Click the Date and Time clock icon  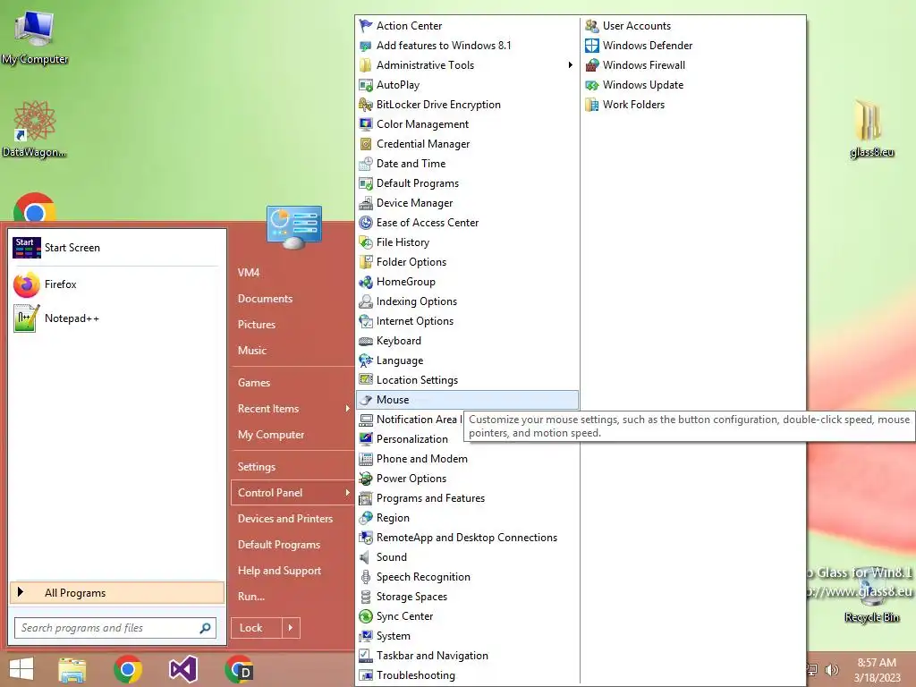366,164
